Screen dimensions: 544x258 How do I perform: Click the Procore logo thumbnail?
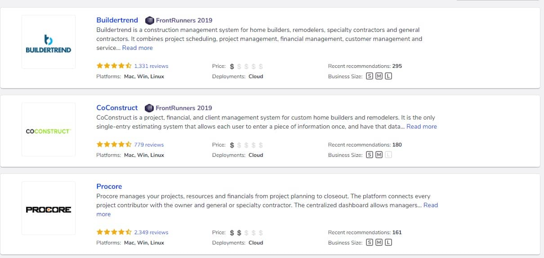(49, 208)
